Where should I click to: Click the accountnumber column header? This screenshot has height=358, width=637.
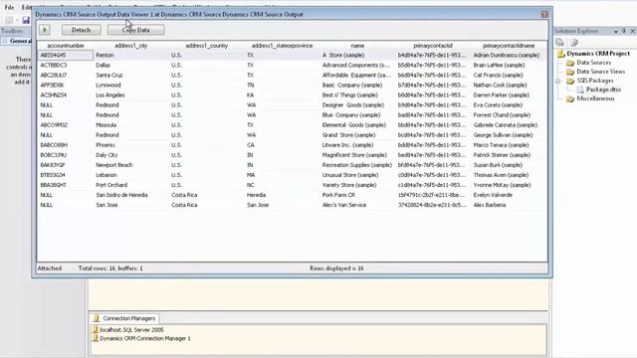pos(66,46)
